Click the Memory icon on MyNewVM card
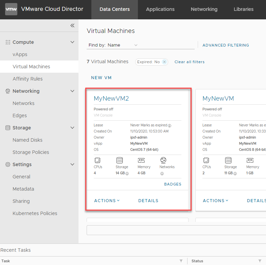Screen dimensions: 266x265 pyautogui.click(x=250, y=160)
